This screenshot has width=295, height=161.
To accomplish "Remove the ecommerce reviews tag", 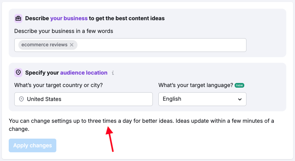I will click(x=72, y=45).
